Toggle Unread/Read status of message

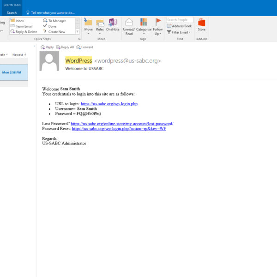[x=129, y=26]
